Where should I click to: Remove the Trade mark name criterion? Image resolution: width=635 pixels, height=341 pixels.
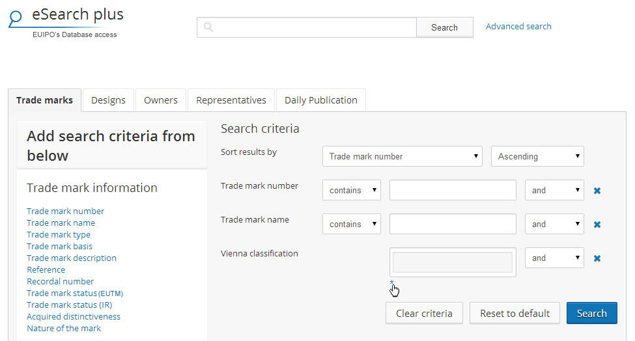[x=597, y=225]
